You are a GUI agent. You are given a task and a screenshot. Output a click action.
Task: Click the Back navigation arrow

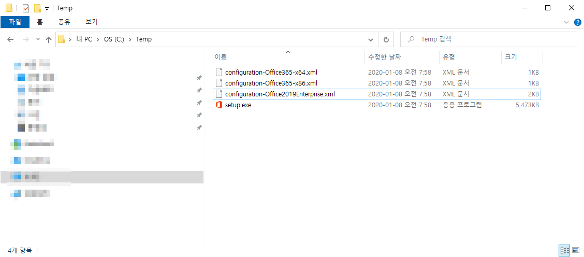click(10, 39)
